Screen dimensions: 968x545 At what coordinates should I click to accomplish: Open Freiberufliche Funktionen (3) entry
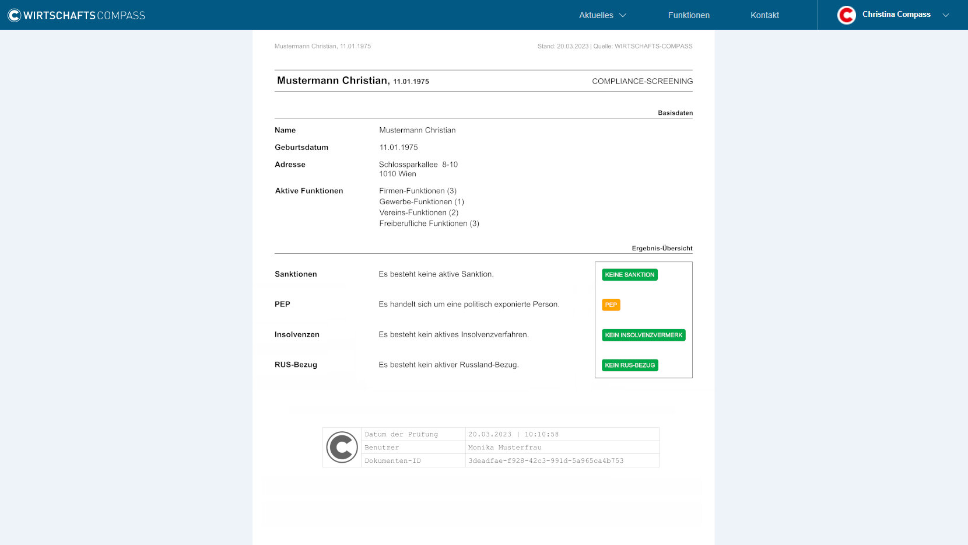tap(429, 223)
